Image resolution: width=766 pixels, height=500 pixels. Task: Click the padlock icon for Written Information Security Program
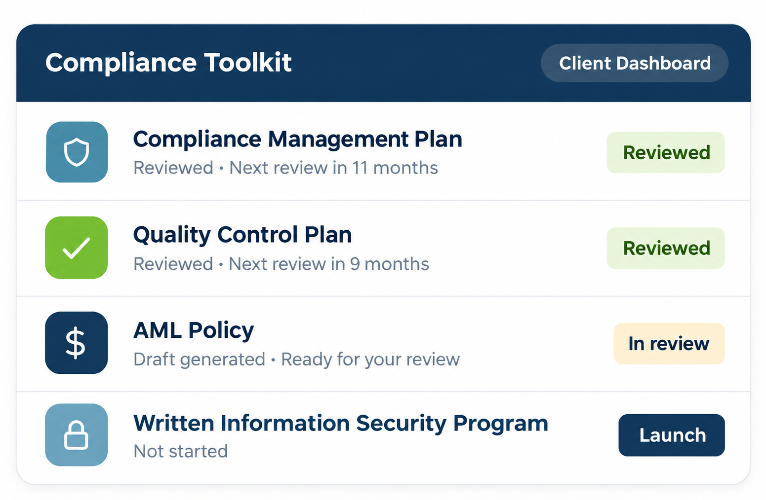coord(77,435)
